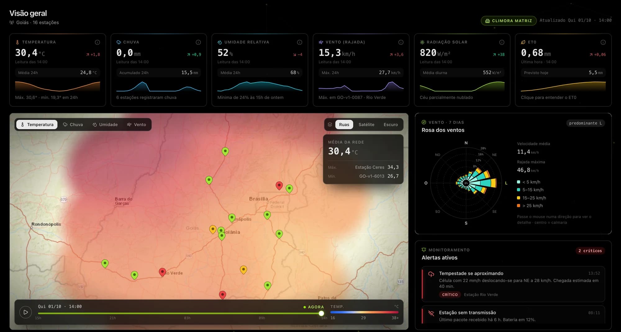Toggle the '> 25 km/h' legend entry
Viewport: 621px width, 332px height.
[x=530, y=206]
